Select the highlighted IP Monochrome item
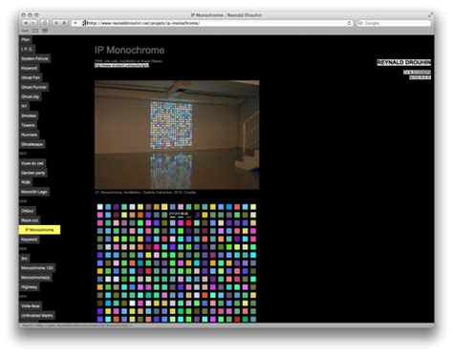Viewport: 453px width, 354px height. pyautogui.click(x=39, y=230)
